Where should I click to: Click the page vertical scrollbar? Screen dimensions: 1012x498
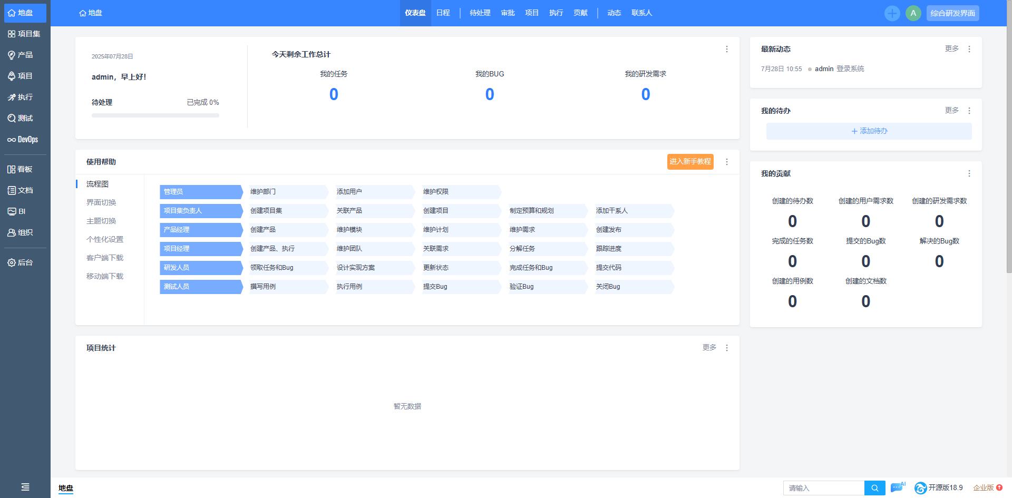tap(1009, 137)
